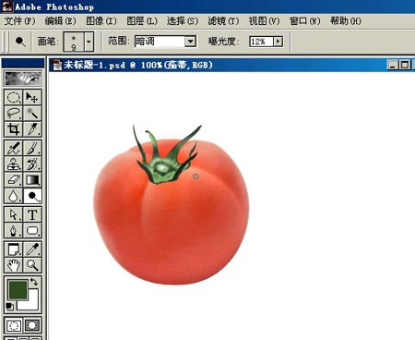Select the Eraser tool
This screenshot has height=340, width=415.
(13, 180)
